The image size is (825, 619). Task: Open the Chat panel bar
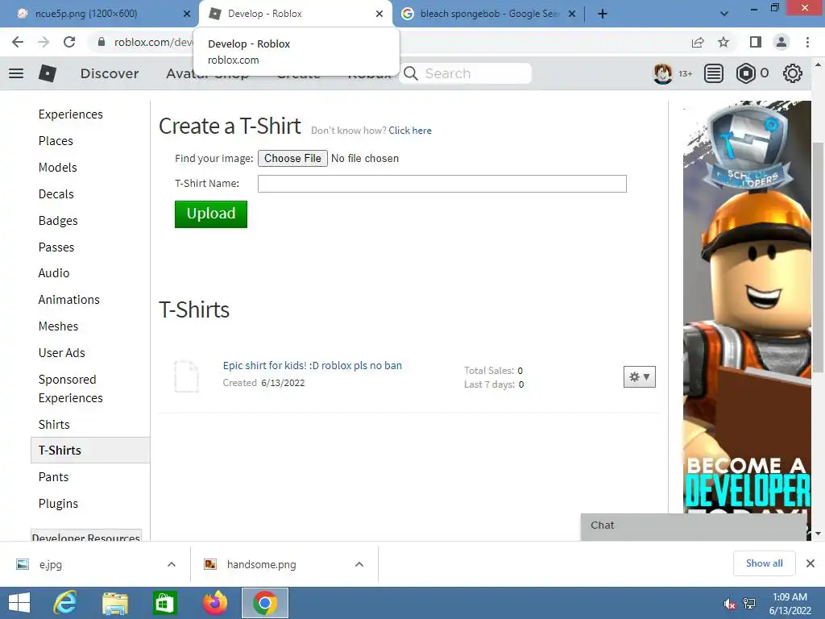(x=693, y=526)
